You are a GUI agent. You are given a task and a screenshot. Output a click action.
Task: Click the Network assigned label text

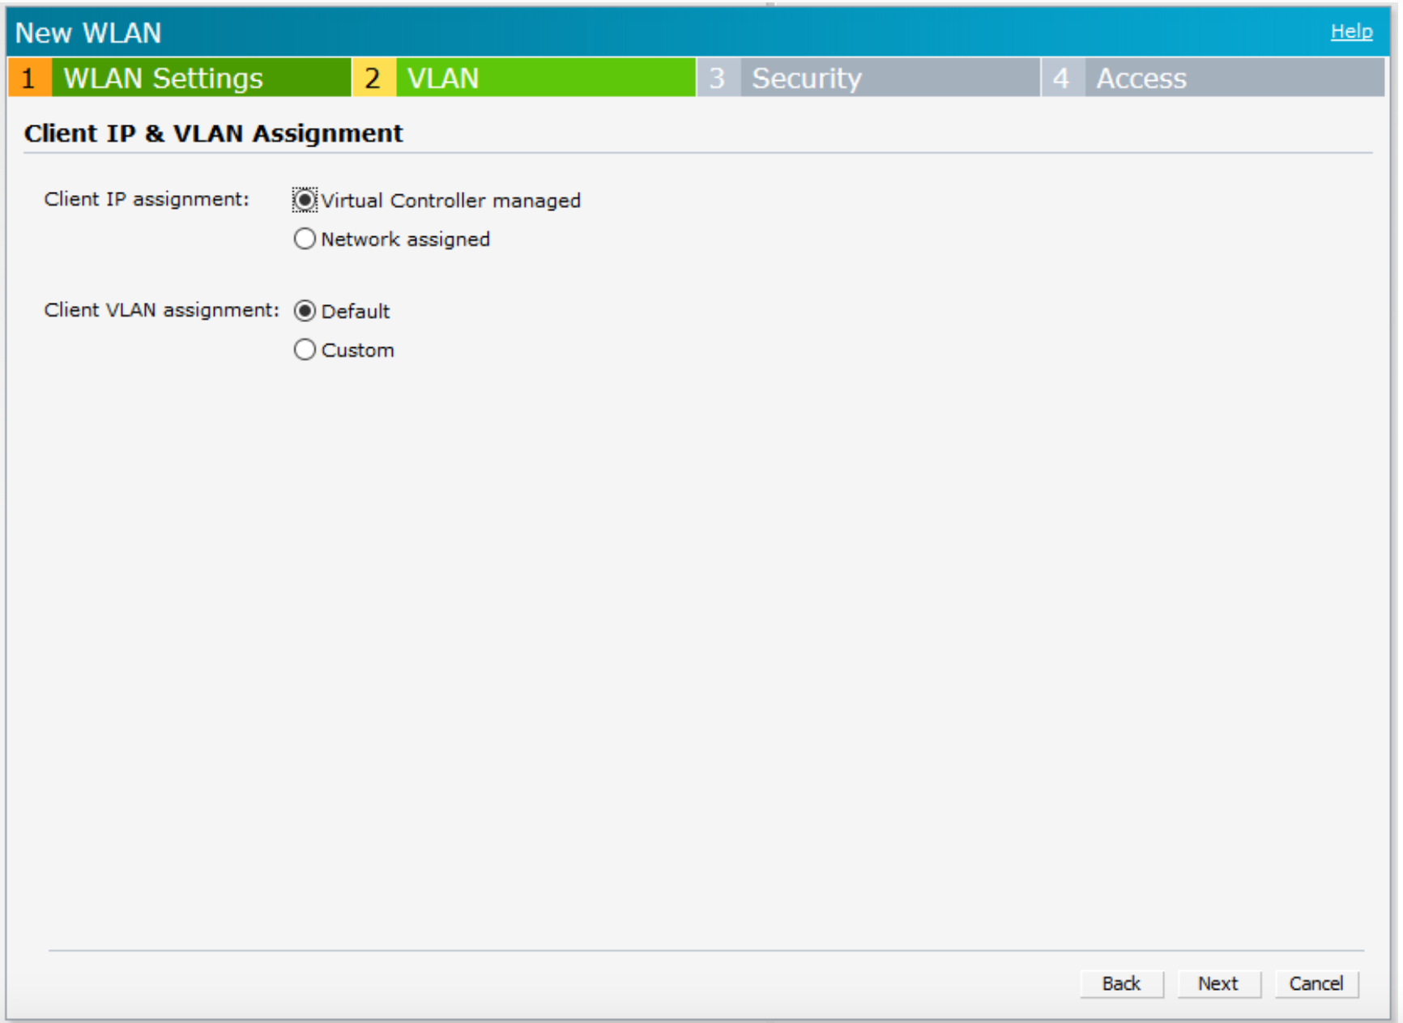click(x=405, y=238)
